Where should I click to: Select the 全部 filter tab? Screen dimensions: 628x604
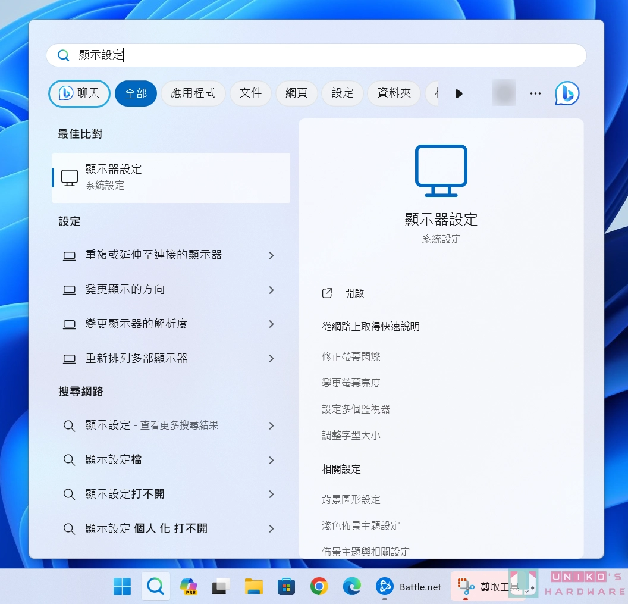(136, 93)
